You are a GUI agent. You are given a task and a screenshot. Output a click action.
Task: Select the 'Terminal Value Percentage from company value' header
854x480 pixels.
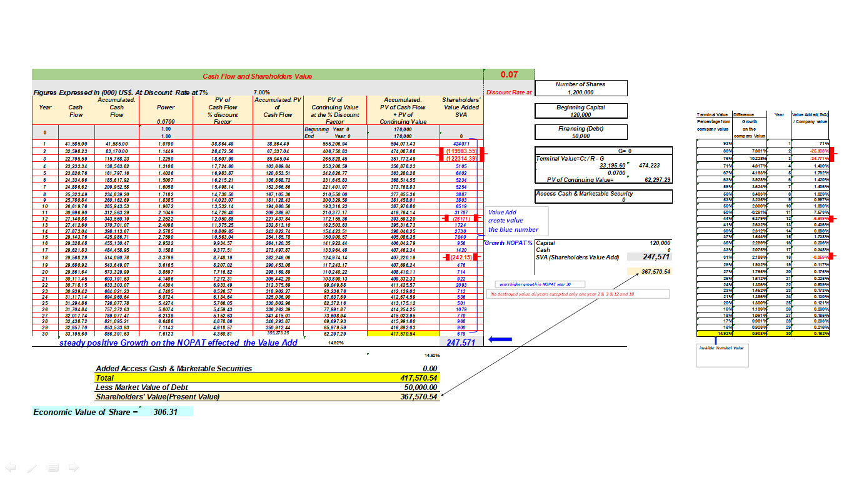click(713, 122)
